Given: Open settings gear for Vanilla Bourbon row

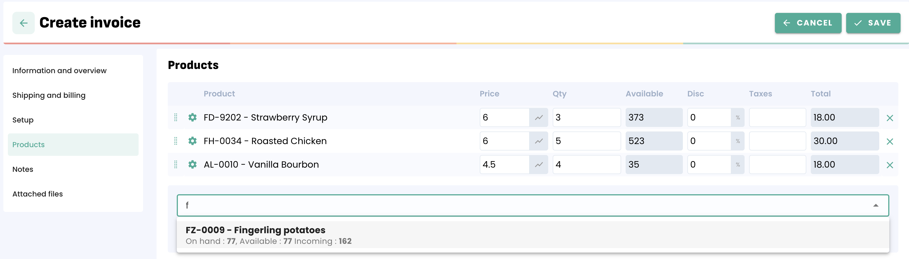Looking at the screenshot, I should 192,165.
